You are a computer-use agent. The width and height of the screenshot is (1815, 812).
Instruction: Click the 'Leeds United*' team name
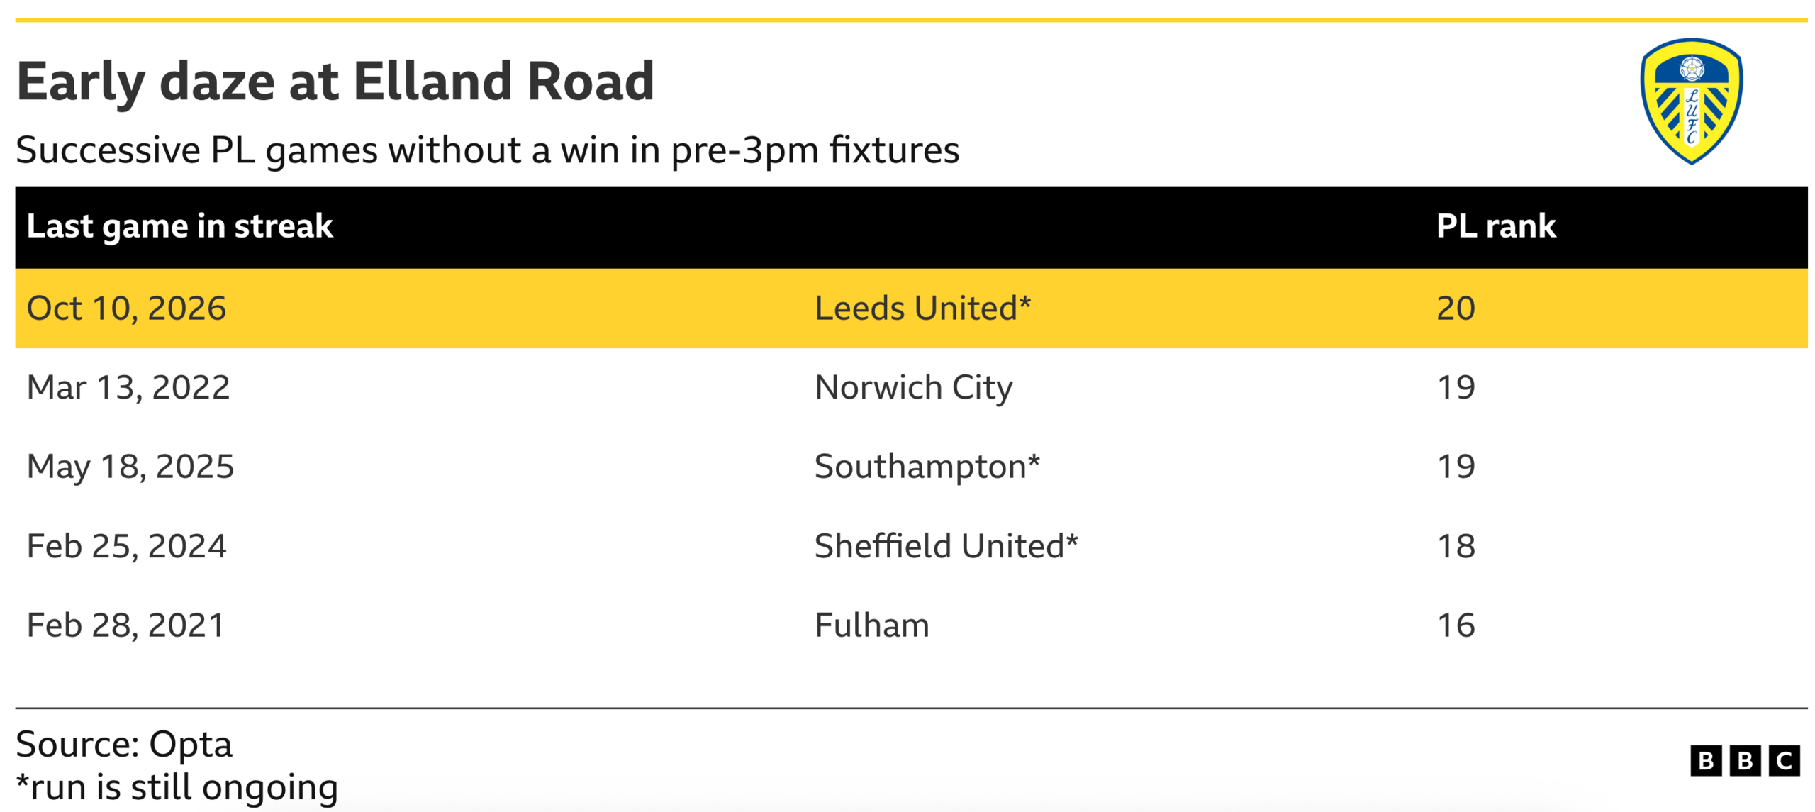(922, 308)
